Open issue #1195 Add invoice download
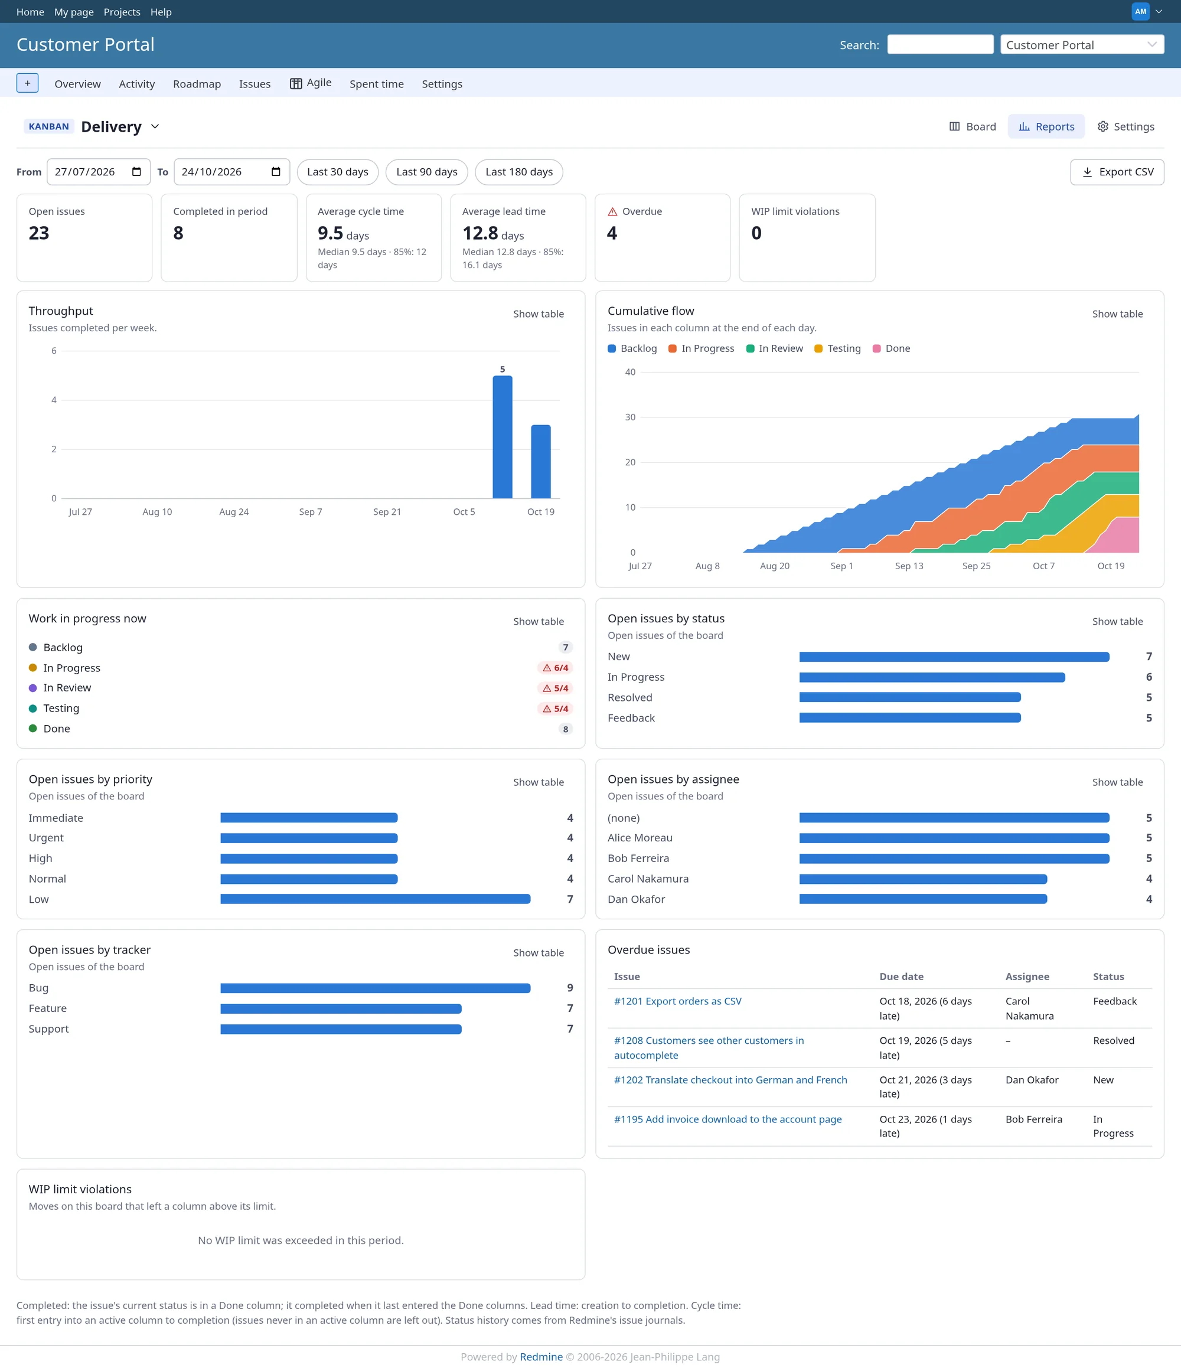This screenshot has height=1368, width=1181. click(x=727, y=1119)
